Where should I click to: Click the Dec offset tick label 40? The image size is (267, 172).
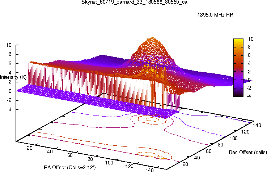(197, 158)
